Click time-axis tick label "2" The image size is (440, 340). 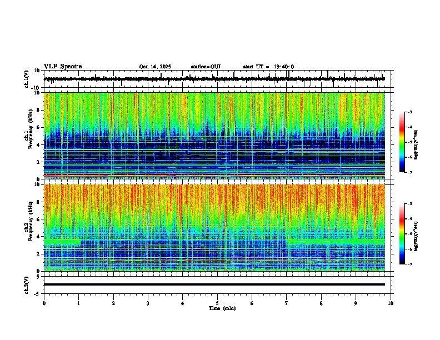(x=113, y=303)
